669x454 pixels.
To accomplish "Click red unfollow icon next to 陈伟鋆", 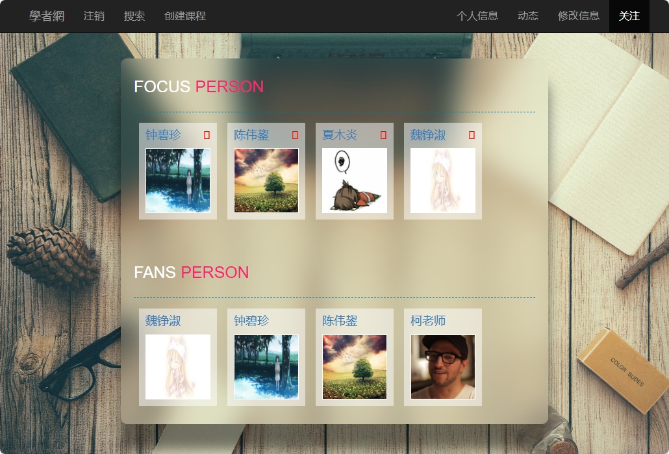I will coord(296,135).
